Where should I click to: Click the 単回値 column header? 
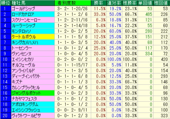pyautogui.click(x=145, y=3)
